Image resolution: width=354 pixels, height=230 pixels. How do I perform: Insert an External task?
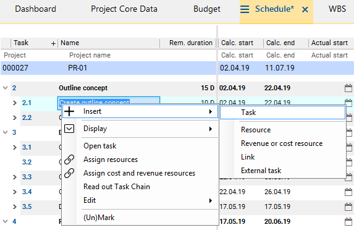[x=261, y=171]
